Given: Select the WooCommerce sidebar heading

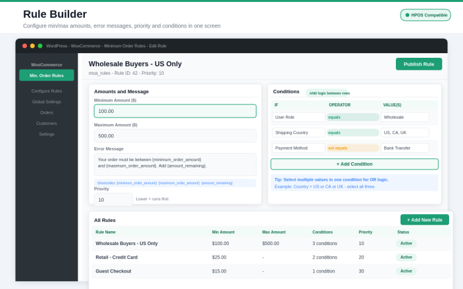Looking at the screenshot, I should coord(47,64).
